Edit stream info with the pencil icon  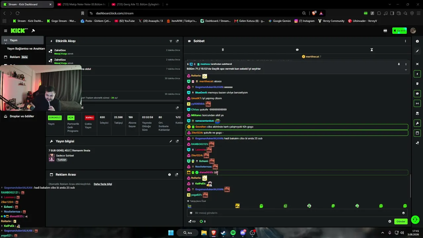[x=171, y=141]
